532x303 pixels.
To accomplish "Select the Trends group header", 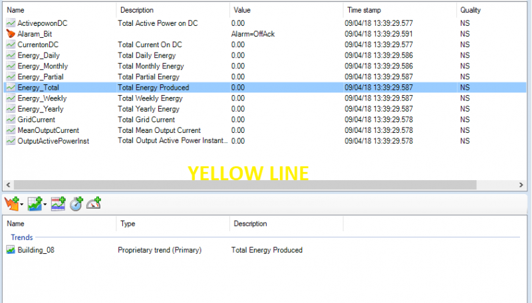I will (x=22, y=237).
